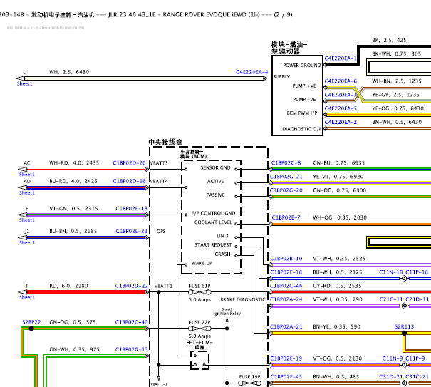Click connector link C1BP02B-10
The height and width of the screenshot is (387, 431).
pos(286,259)
